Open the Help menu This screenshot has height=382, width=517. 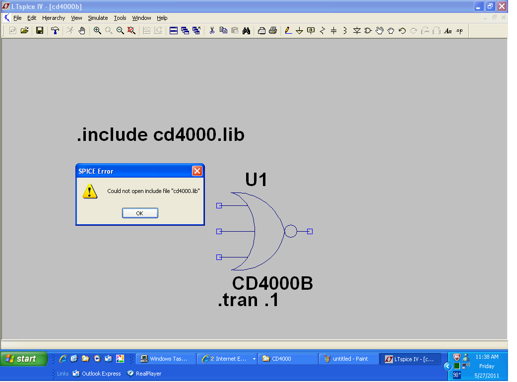(x=162, y=18)
